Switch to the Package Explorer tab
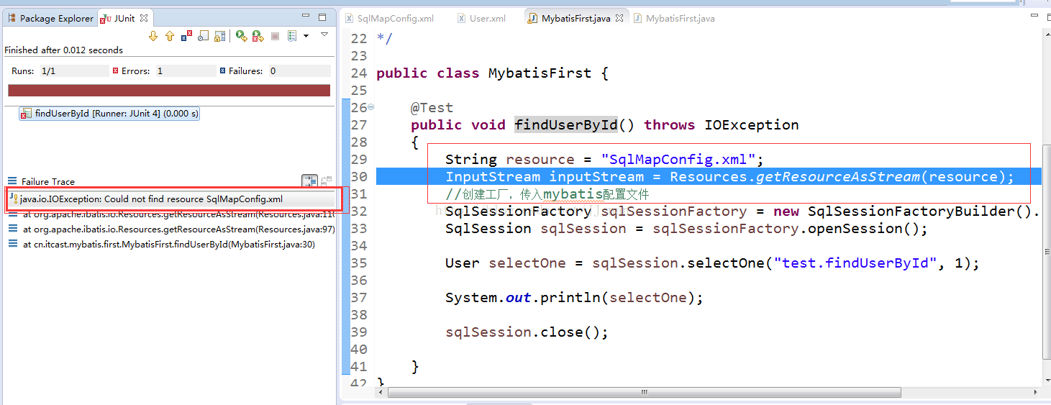1051x405 pixels. tap(50, 18)
